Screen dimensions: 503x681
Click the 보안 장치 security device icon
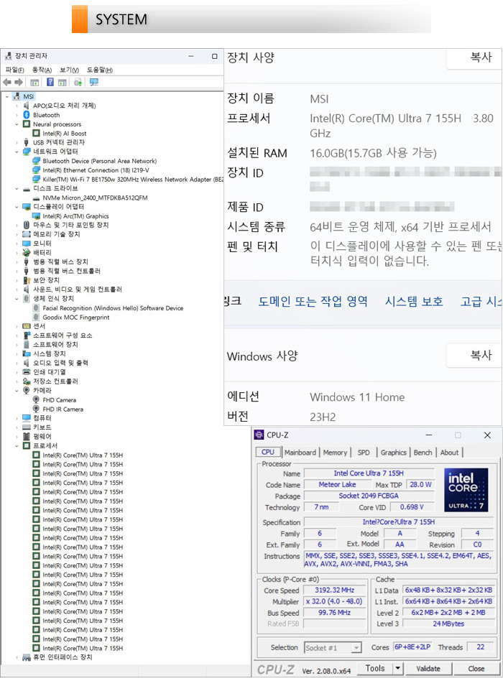point(26,280)
